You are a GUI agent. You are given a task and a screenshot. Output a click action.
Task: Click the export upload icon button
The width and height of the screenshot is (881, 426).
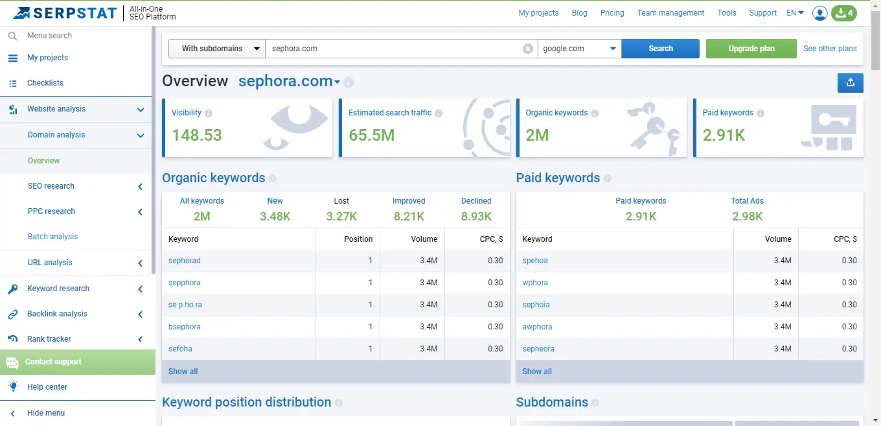tap(850, 82)
